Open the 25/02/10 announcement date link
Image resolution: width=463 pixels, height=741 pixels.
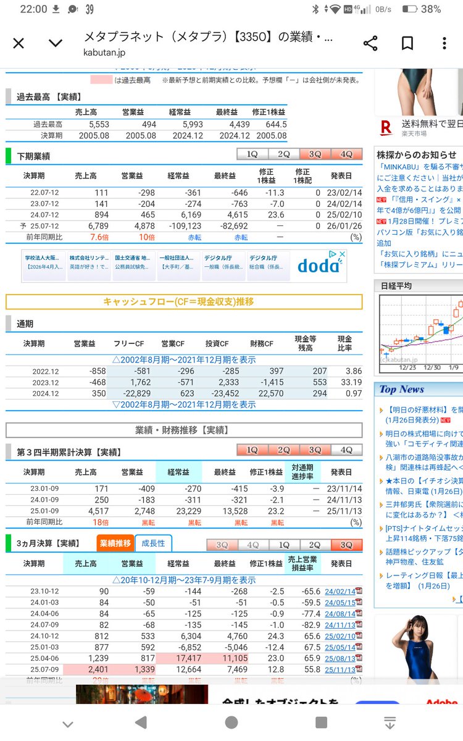(340, 636)
